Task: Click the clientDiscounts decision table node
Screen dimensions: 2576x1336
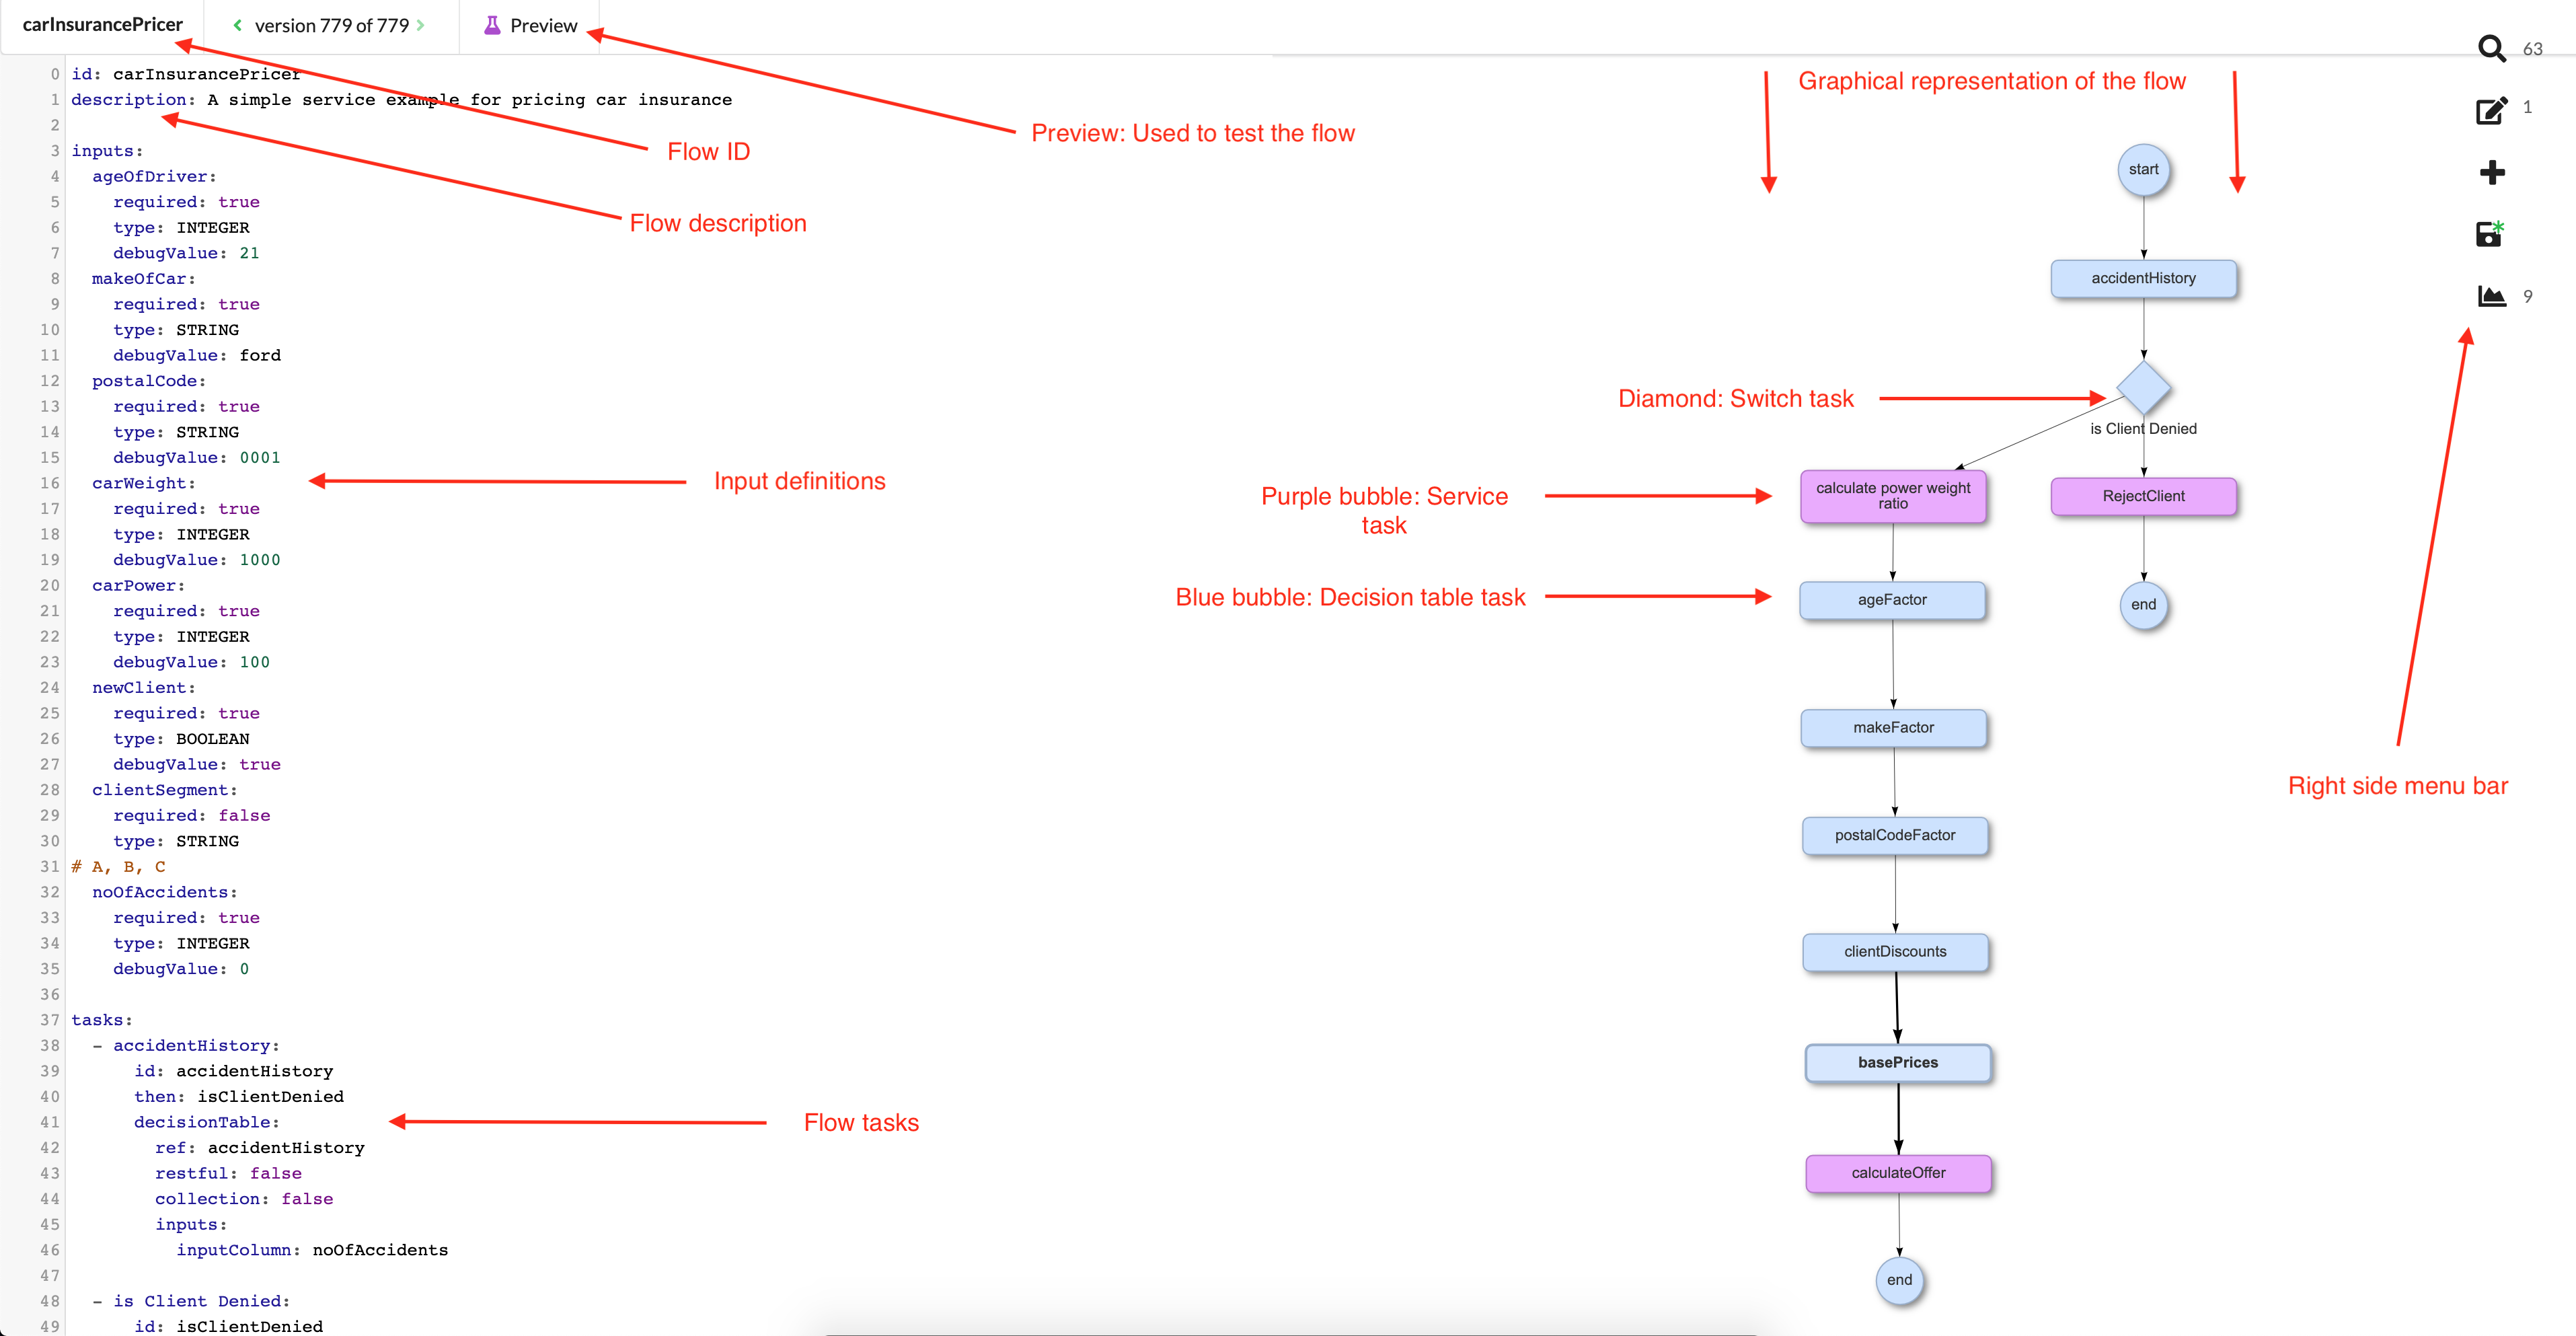Action: 1894,951
